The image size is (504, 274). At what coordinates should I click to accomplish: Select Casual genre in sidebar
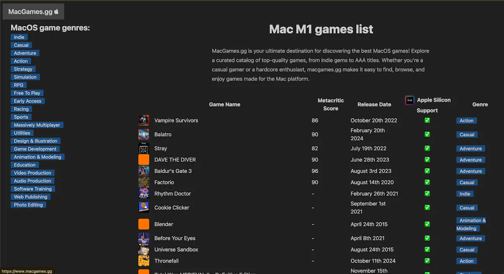tap(21, 45)
